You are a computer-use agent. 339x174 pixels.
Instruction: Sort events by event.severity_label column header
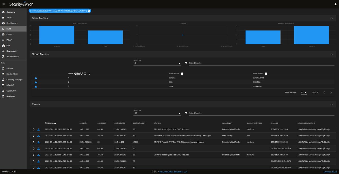click(x=254, y=123)
